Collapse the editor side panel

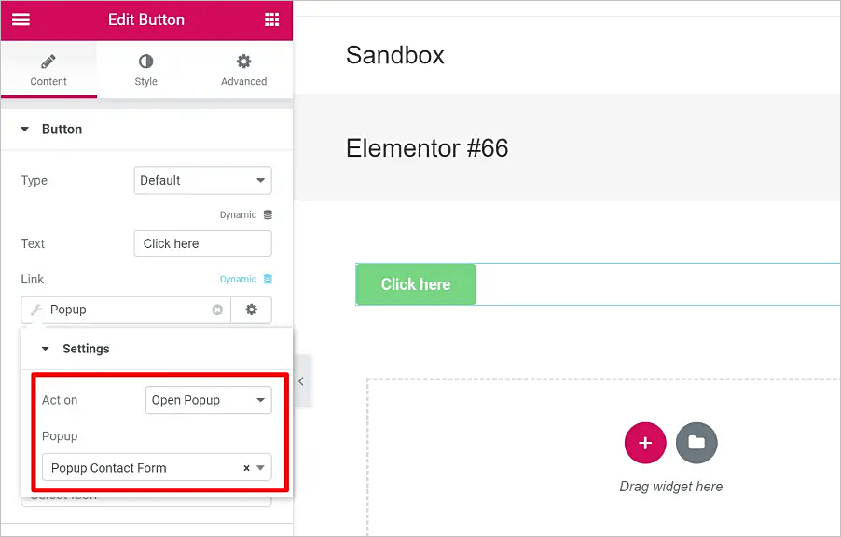tap(301, 381)
